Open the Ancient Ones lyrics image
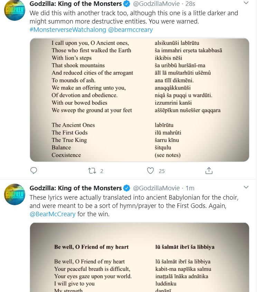 pos(140,100)
